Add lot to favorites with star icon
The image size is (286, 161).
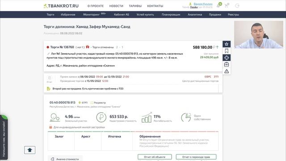click(227, 44)
